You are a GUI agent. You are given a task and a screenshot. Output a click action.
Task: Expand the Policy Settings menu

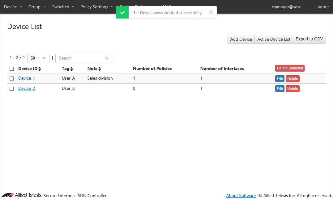coord(97,7)
